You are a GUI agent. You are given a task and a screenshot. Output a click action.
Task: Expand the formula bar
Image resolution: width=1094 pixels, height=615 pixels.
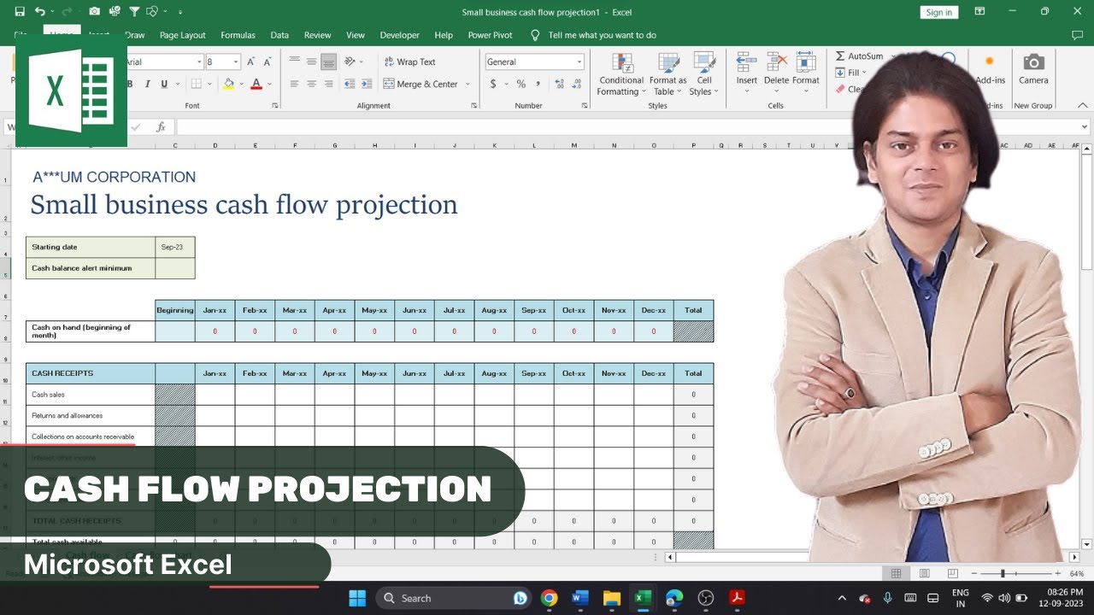point(1085,126)
